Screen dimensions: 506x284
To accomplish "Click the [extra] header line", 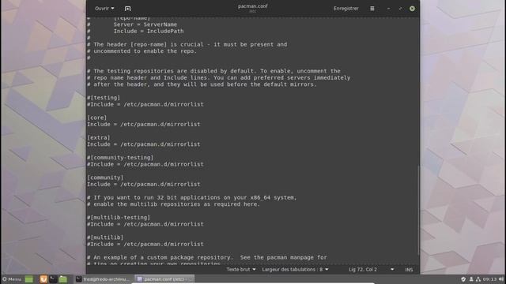I will pos(98,137).
